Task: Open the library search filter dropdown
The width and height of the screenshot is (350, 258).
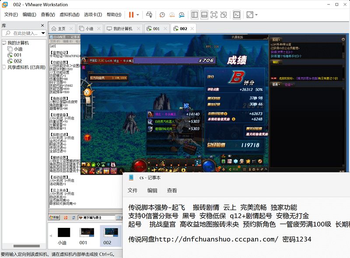Action: click(x=43, y=33)
